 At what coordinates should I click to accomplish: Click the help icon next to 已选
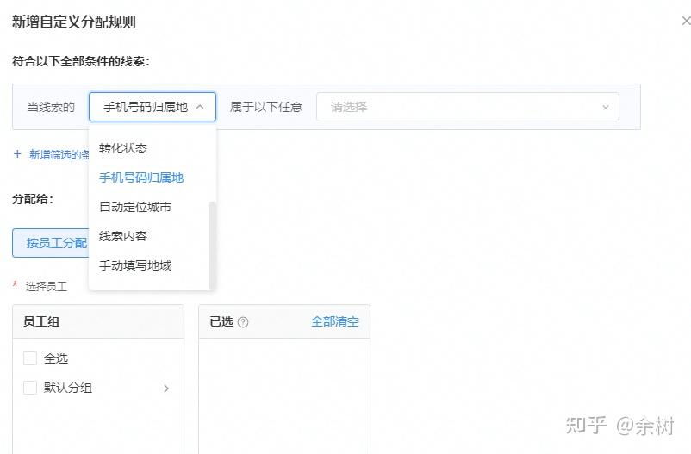[x=243, y=322]
